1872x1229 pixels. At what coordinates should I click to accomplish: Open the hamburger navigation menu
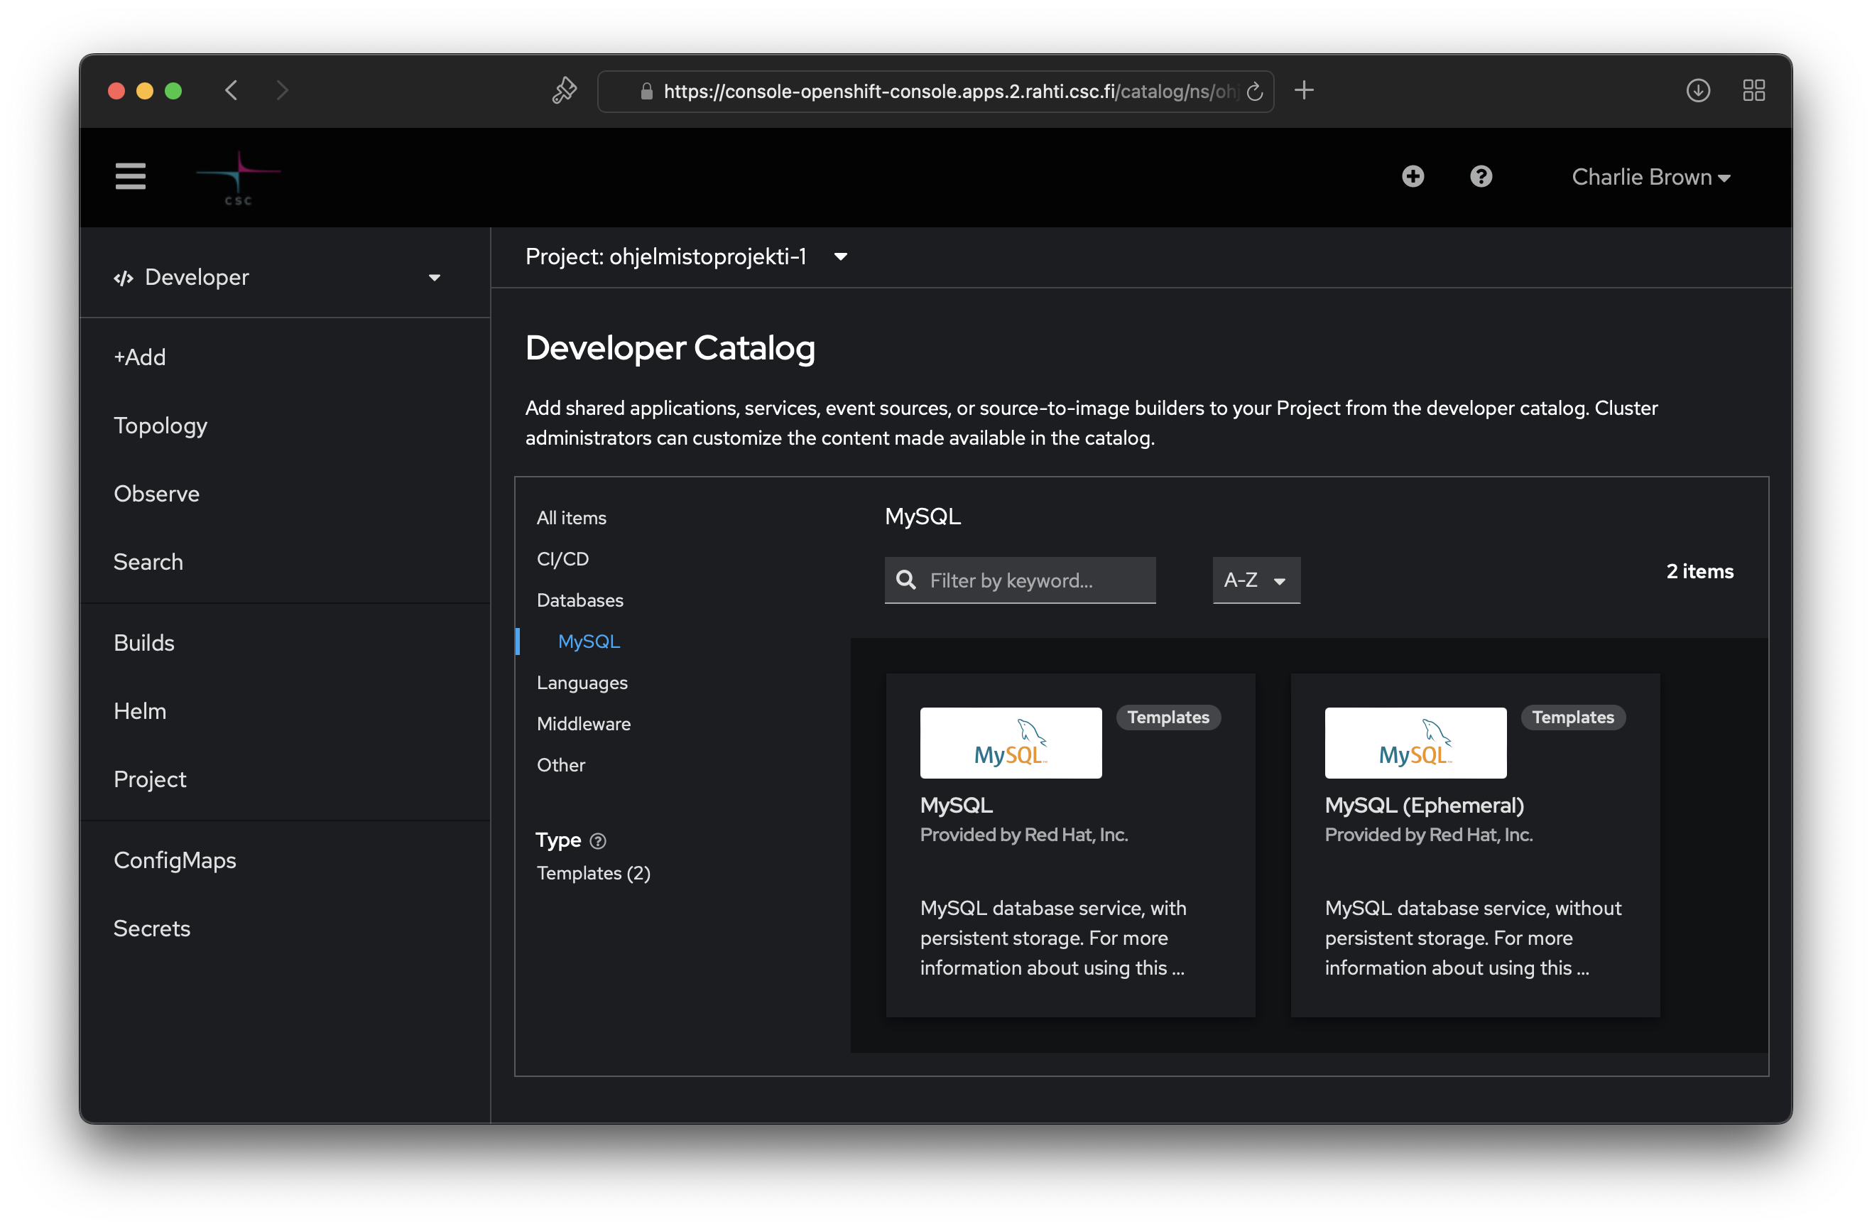pyautogui.click(x=130, y=176)
